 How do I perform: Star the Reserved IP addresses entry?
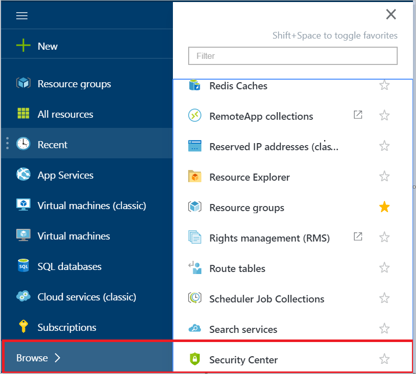click(384, 146)
